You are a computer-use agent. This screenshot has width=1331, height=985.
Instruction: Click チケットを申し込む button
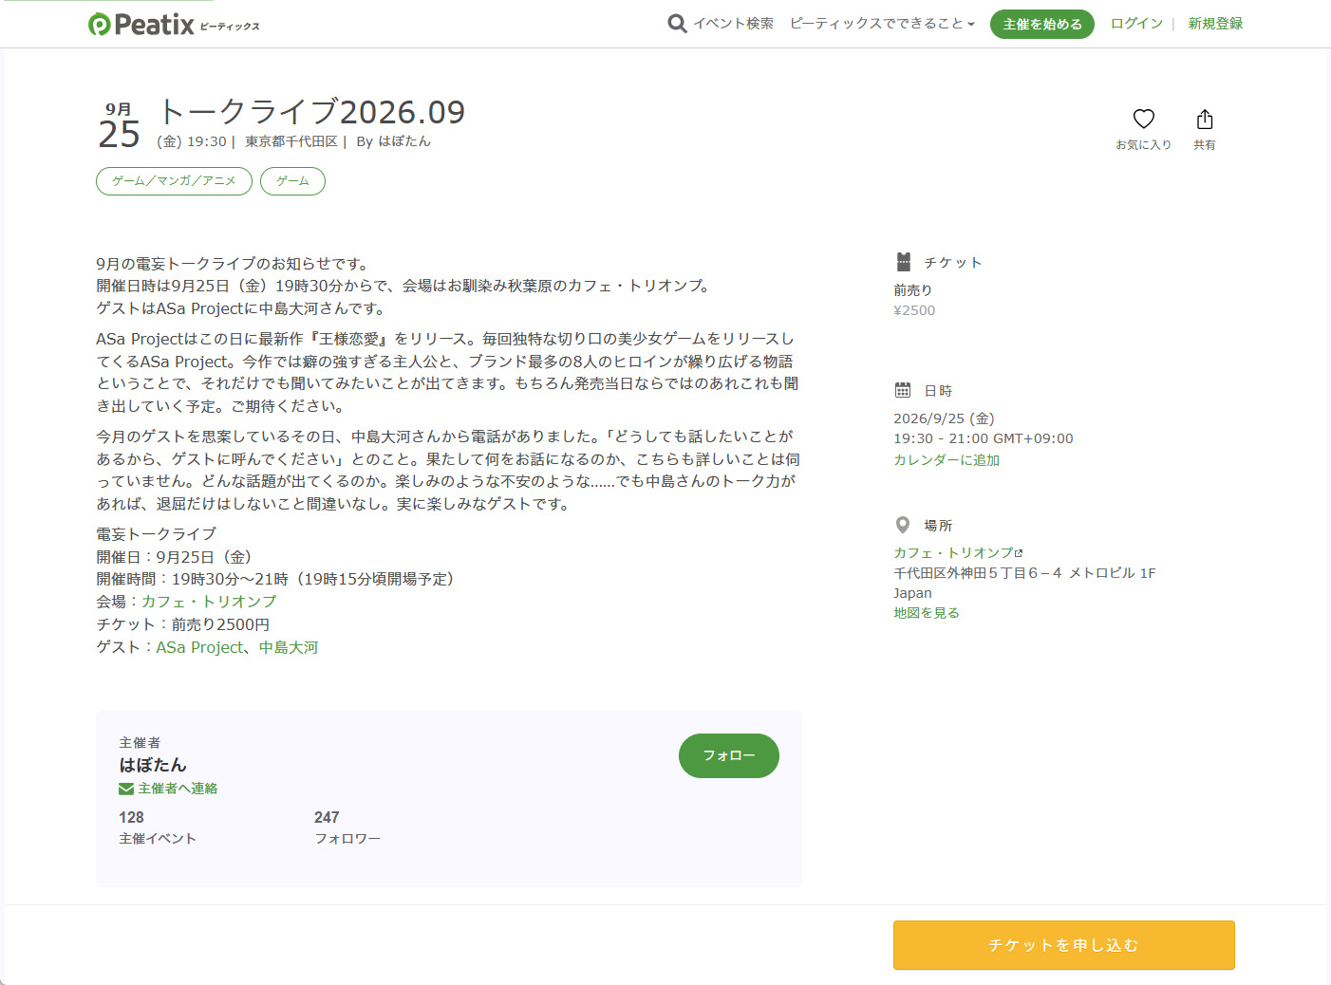click(1064, 945)
